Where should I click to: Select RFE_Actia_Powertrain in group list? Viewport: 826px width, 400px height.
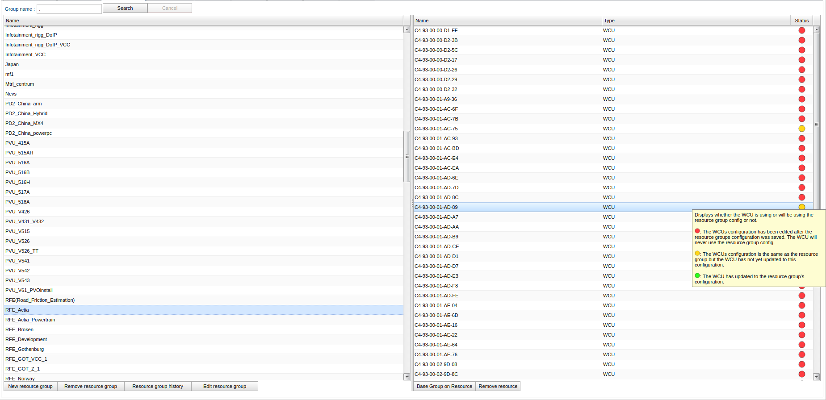(x=30, y=320)
